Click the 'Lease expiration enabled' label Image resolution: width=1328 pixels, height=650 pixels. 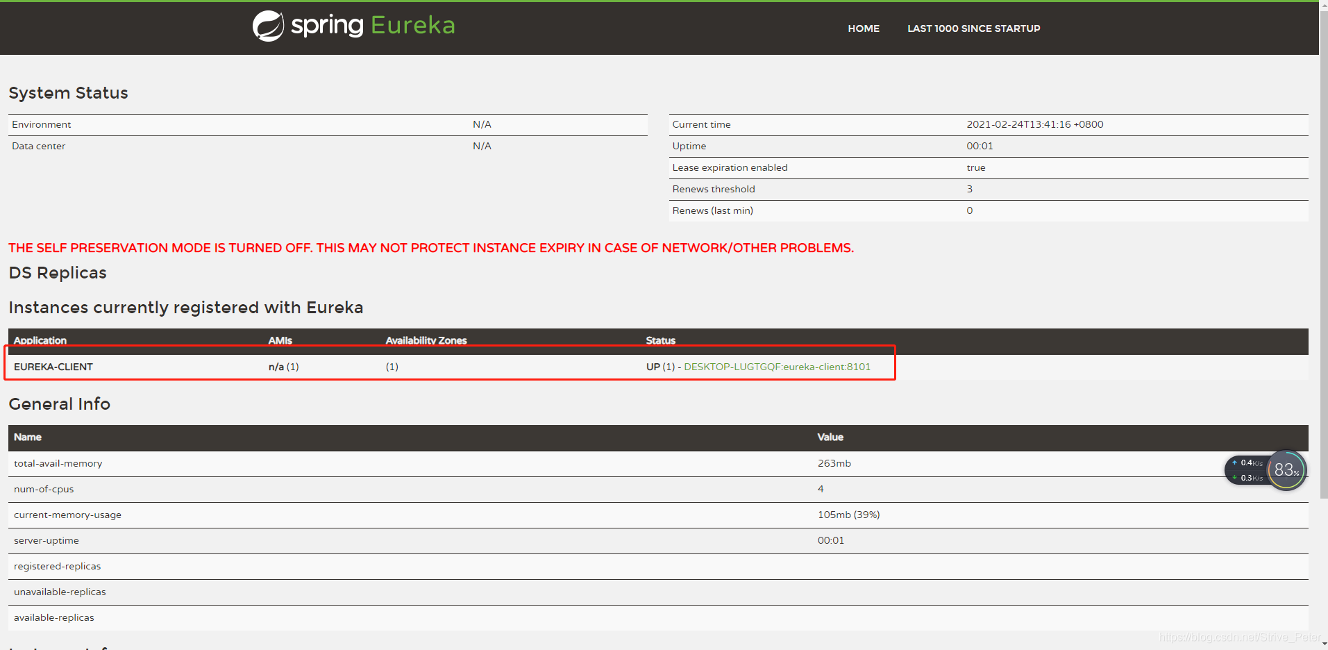click(x=730, y=167)
